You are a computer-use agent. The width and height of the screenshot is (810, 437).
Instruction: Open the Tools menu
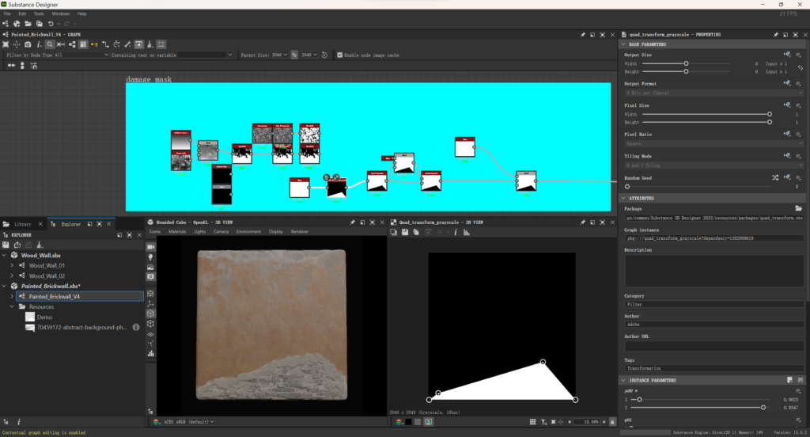pyautogui.click(x=39, y=13)
